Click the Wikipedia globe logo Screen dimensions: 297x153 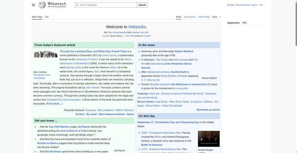(x=42, y=5)
